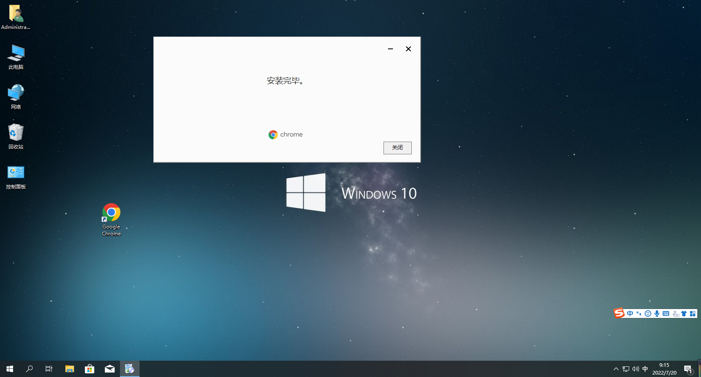701x377 pixels.
Task: Open the notification action center
Action: [x=688, y=370]
